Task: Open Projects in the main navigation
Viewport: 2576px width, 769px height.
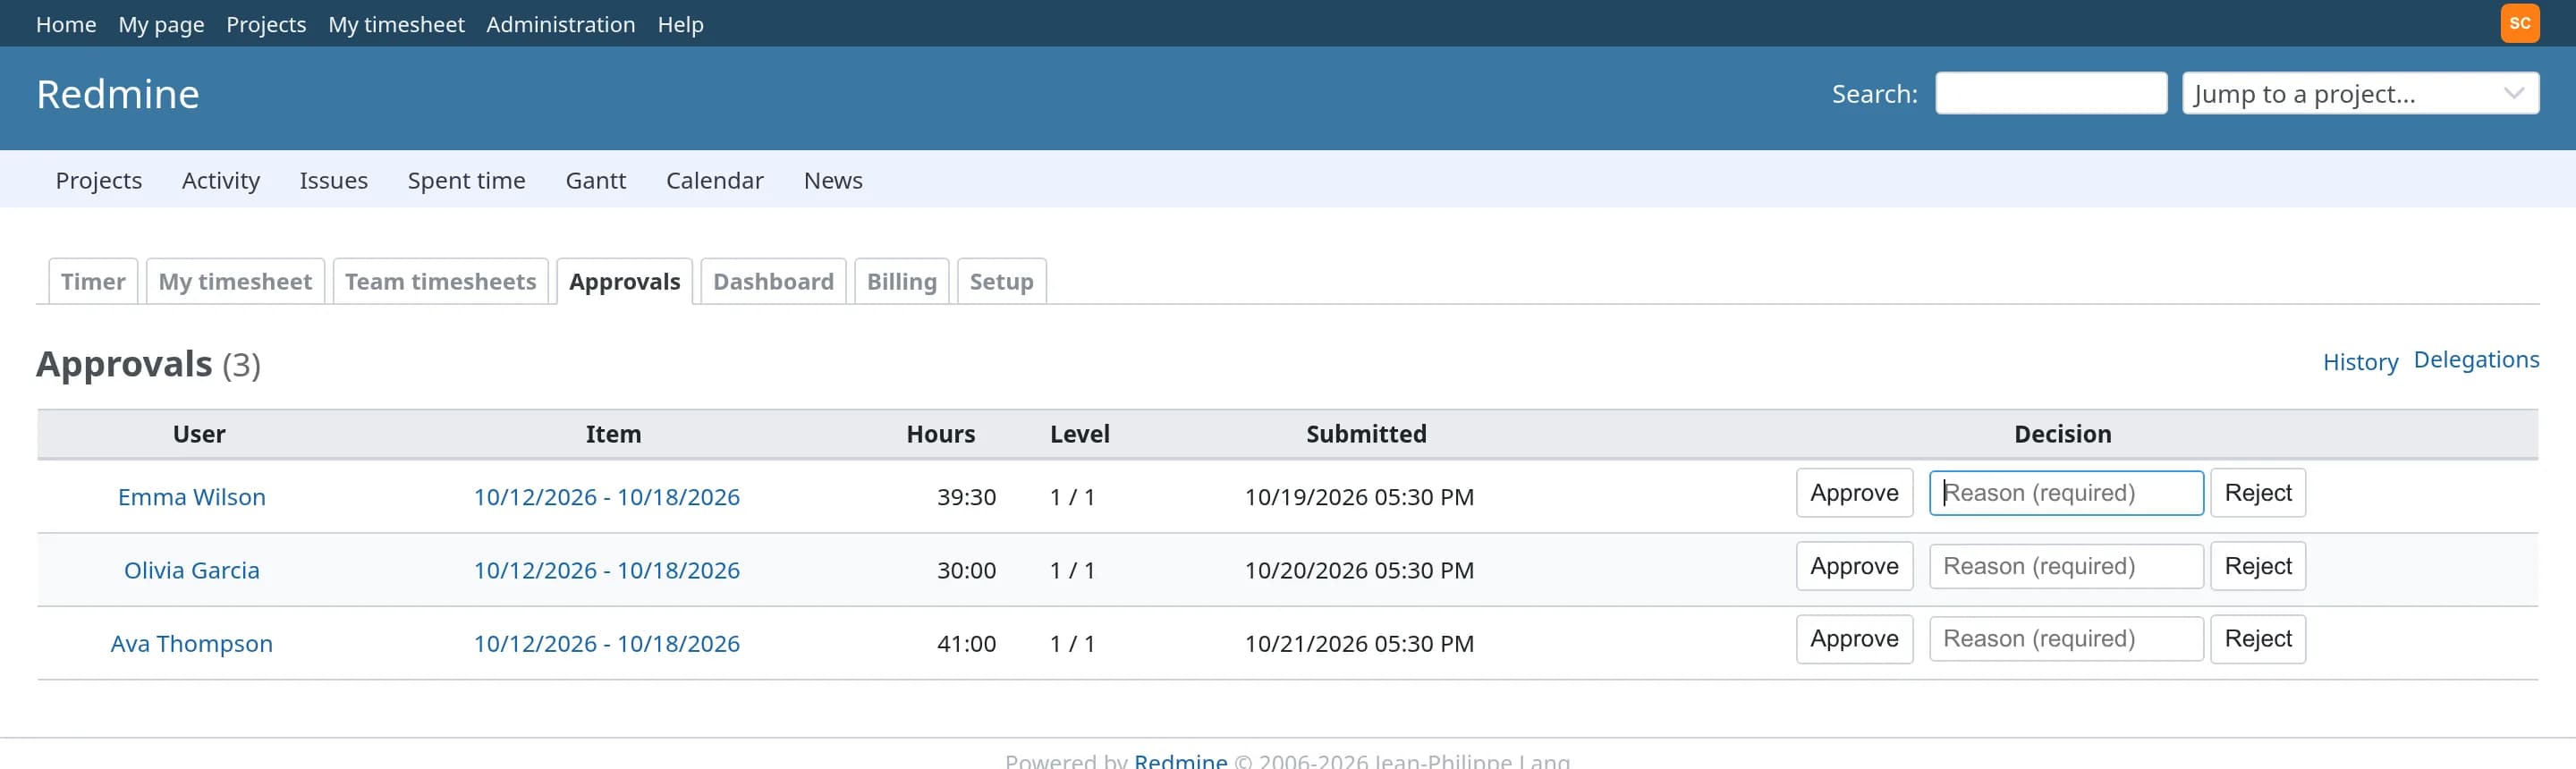Action: 99,180
